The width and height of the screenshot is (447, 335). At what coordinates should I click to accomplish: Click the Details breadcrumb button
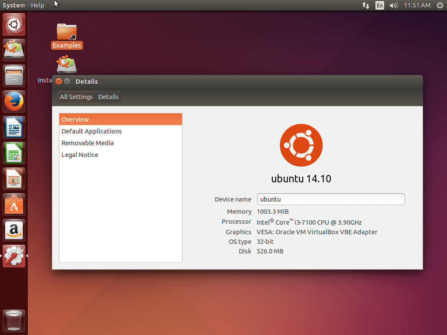click(x=108, y=97)
